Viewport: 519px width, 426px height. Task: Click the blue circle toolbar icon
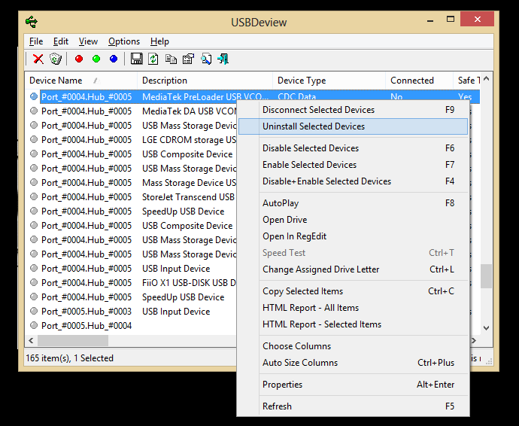(114, 59)
